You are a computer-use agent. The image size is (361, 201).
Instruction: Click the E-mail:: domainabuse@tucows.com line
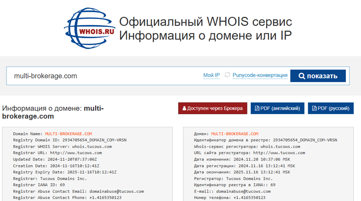(x=232, y=191)
